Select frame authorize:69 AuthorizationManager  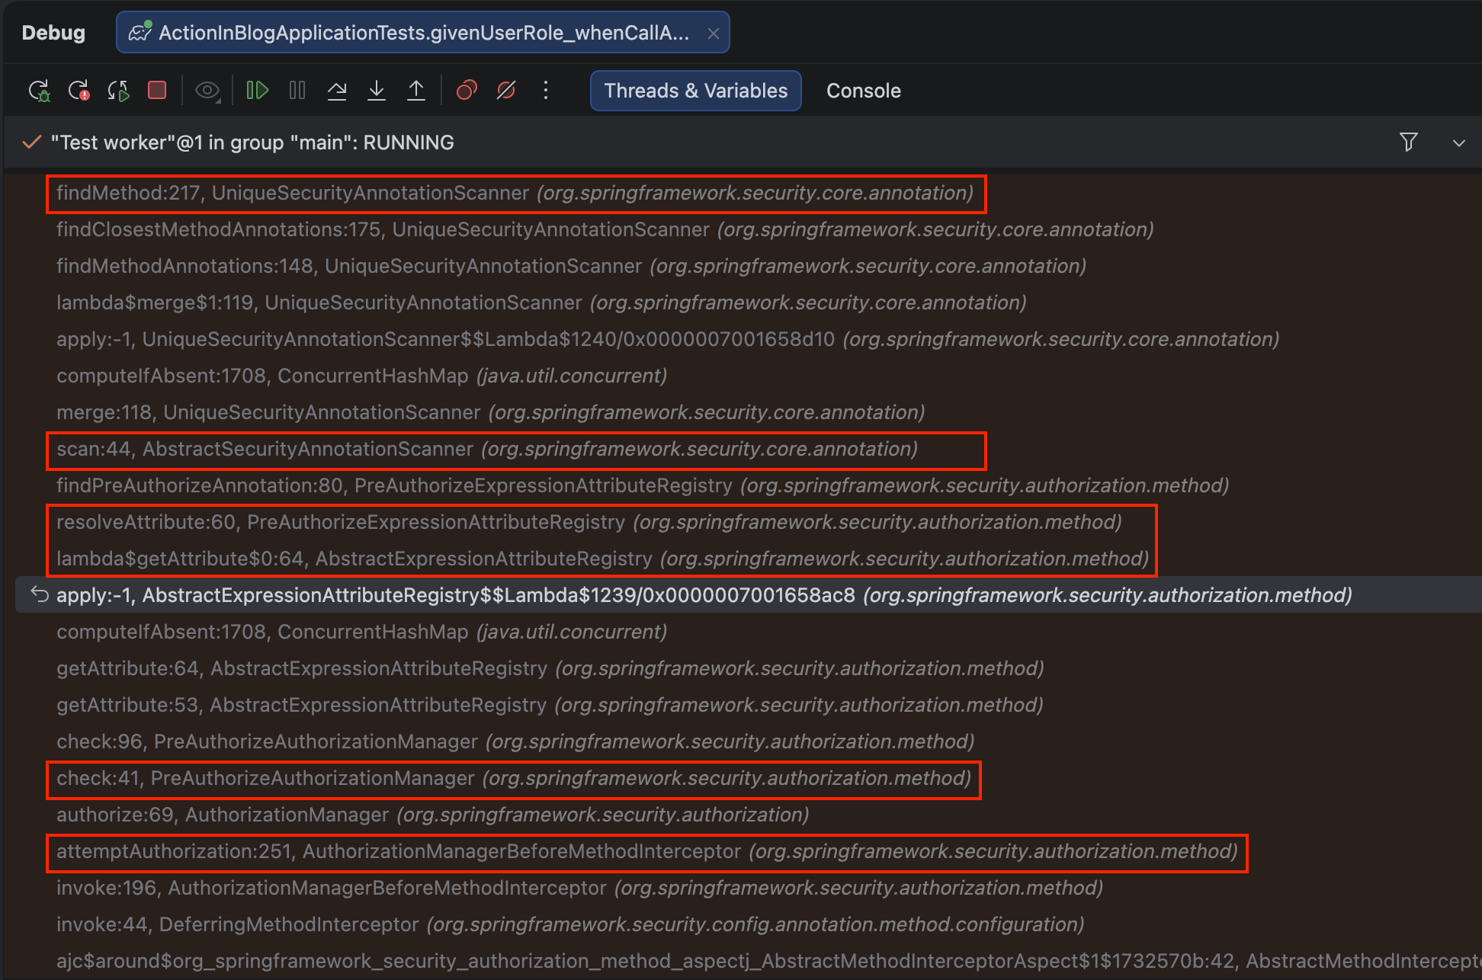[433, 815]
